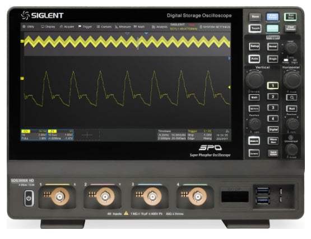Push the power button on front panel

pyautogui.click(x=29, y=198)
